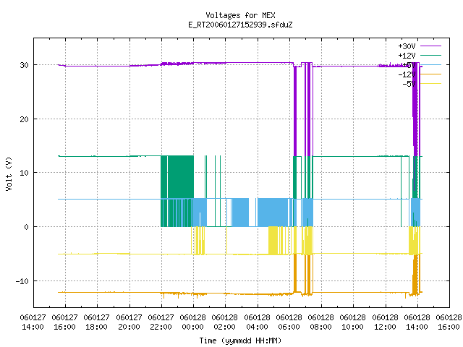The width and height of the screenshot is (463, 347).
Task: Click the yellow -5V legend line sample
Action: 430,84
